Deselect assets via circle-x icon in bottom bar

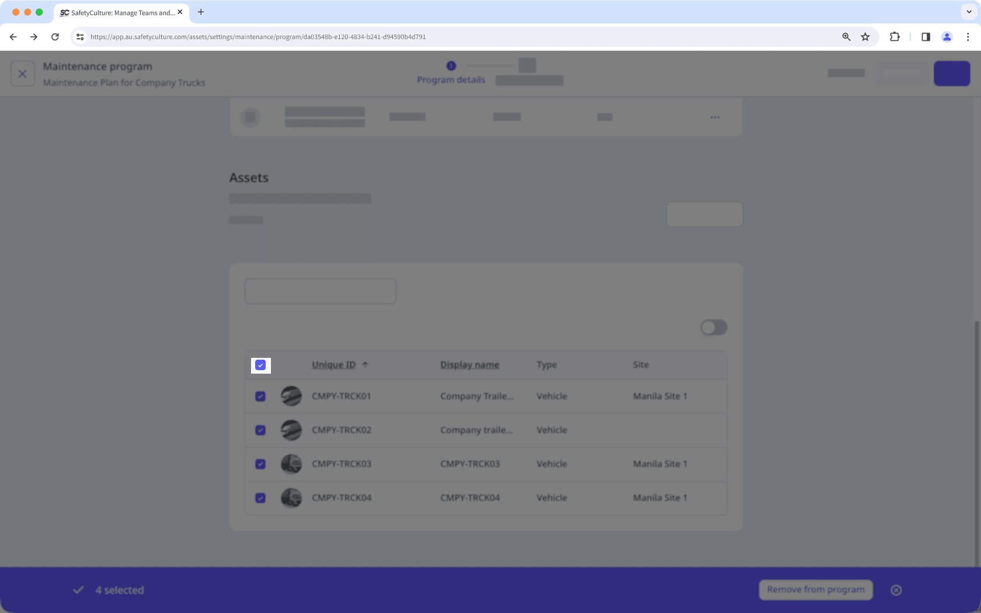896,590
